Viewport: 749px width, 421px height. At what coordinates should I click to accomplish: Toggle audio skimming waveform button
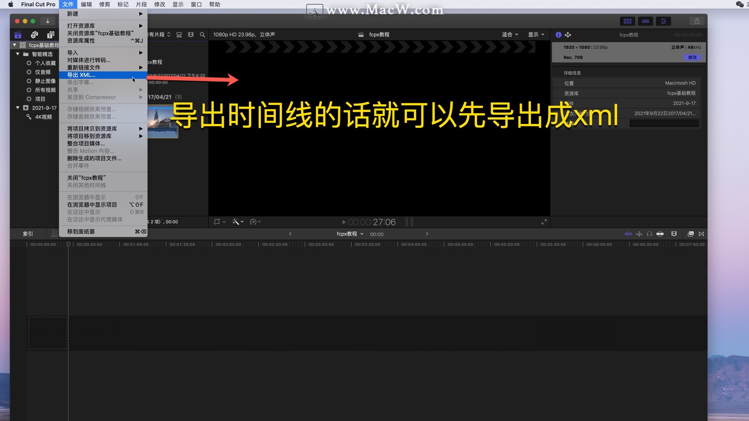tap(639, 234)
